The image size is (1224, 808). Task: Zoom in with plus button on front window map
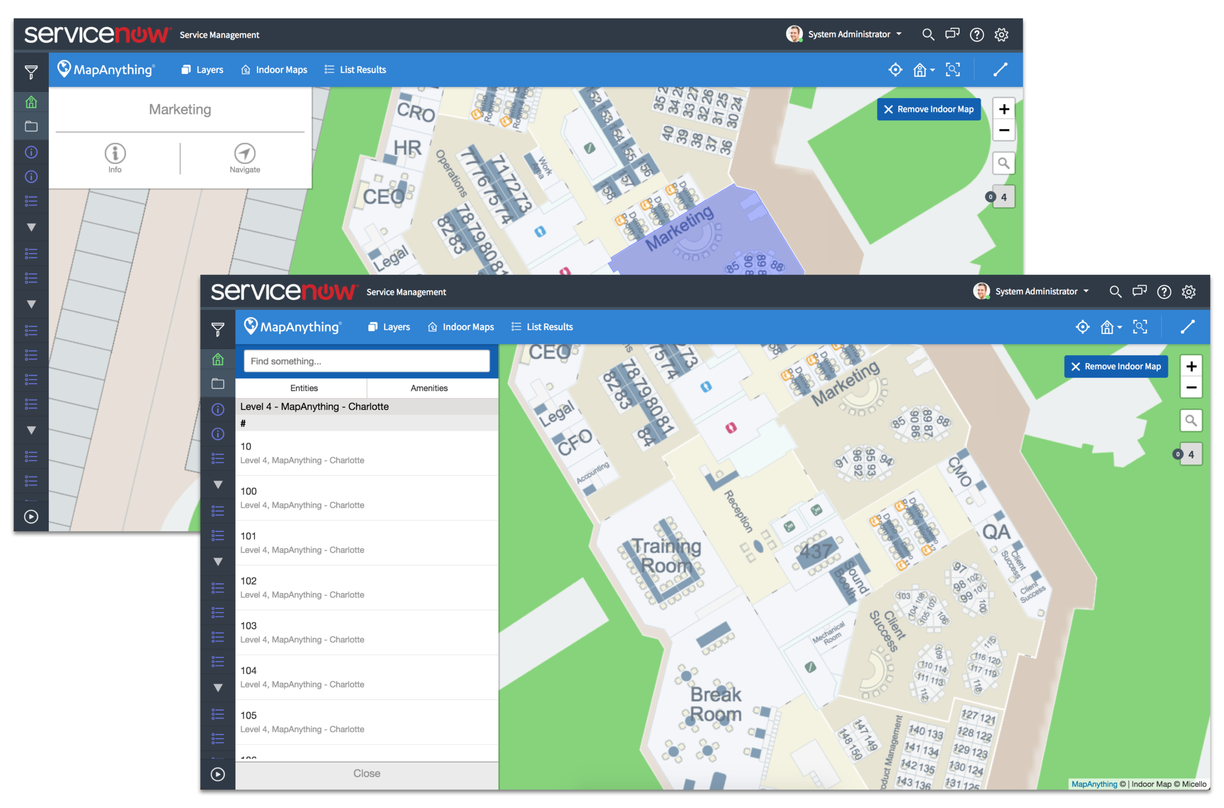pyautogui.click(x=1192, y=366)
